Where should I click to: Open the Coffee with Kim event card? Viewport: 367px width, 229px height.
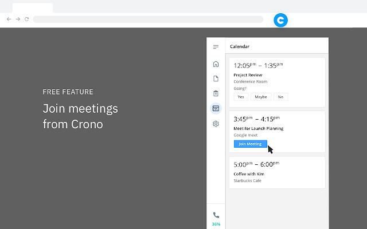click(277, 172)
